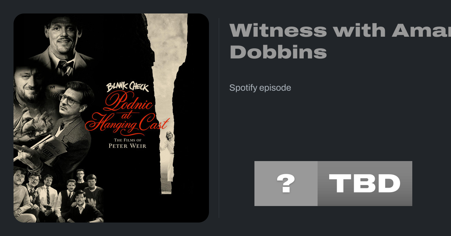Click the vertical divider beside the cover
Viewport: 451px width, 236px height.
pos(219,118)
